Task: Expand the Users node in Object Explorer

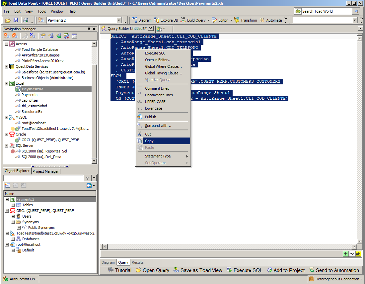Action: [x=13, y=217]
